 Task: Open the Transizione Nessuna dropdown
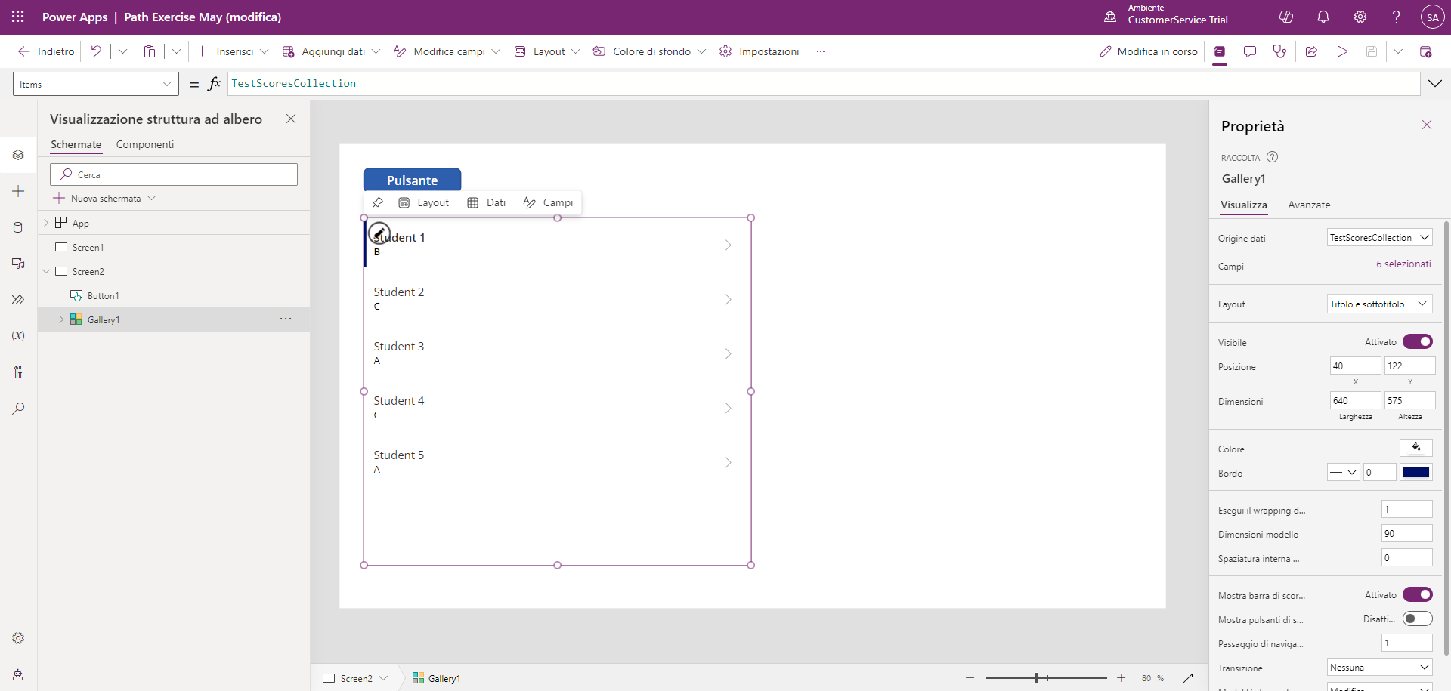[1380, 667]
